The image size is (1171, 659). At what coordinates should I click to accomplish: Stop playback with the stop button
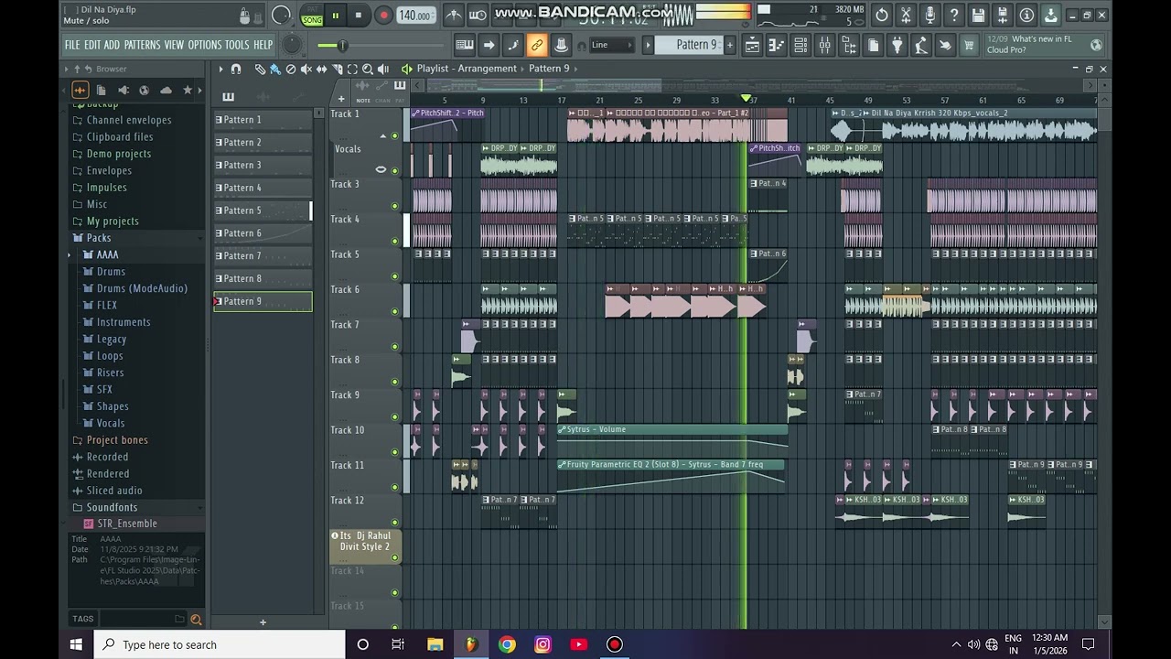[x=359, y=15]
